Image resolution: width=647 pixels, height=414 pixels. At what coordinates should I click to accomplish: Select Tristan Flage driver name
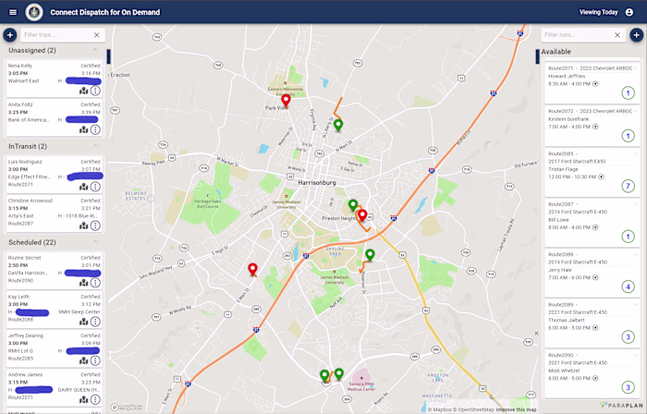(x=563, y=169)
